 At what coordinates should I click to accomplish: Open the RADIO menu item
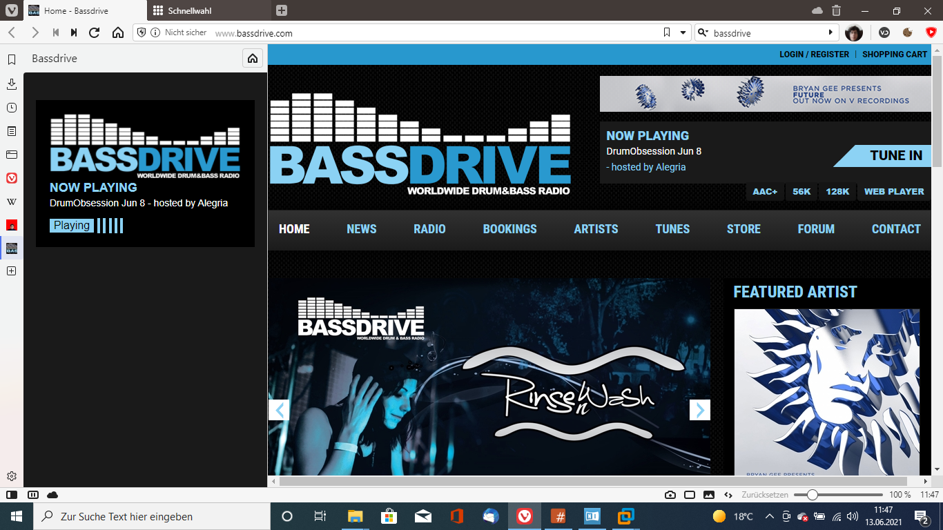click(x=429, y=229)
